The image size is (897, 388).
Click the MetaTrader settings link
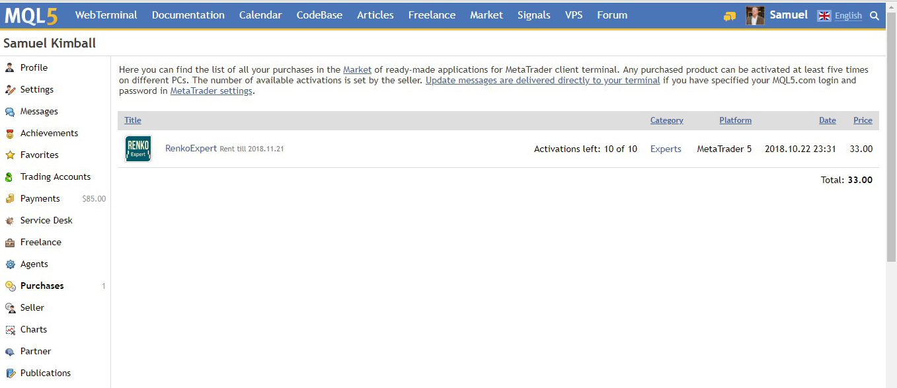coord(212,91)
